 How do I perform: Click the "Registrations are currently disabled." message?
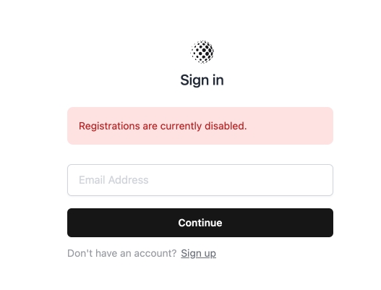(x=163, y=126)
